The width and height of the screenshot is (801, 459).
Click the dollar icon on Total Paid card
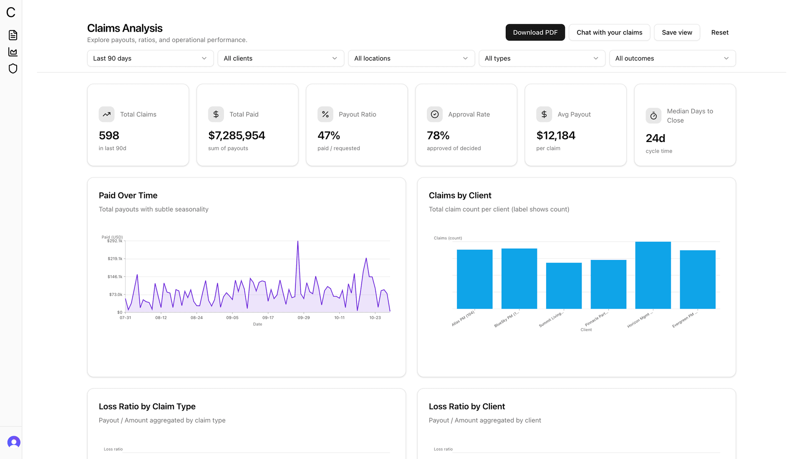point(216,114)
